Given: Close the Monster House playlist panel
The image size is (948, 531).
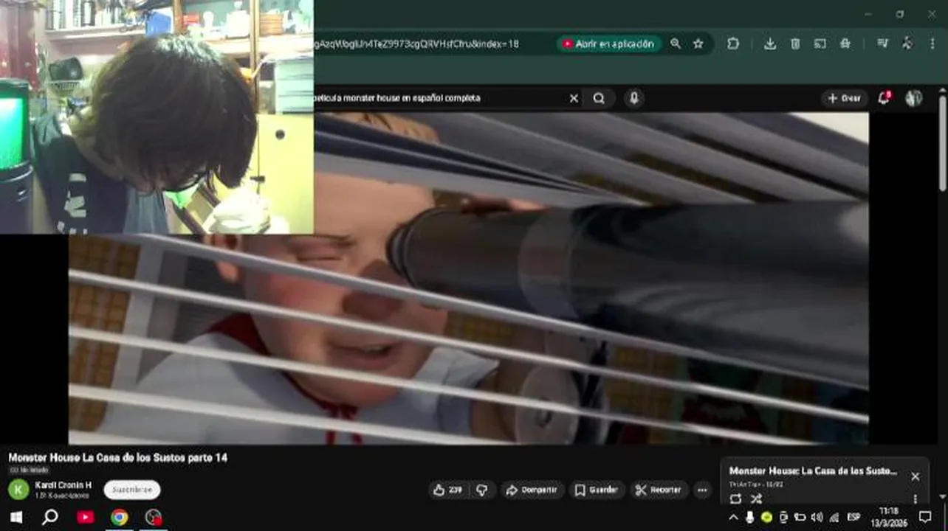Looking at the screenshot, I should pyautogui.click(x=915, y=476).
